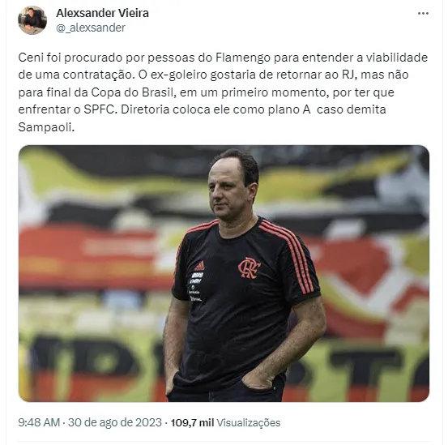The width and height of the screenshot is (448, 445).
Task: Click SPFC in the tweet text
Action: click(100, 109)
